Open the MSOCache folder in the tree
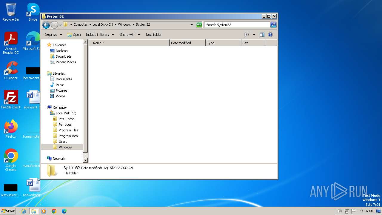382x215 pixels. pyautogui.click(x=67, y=119)
